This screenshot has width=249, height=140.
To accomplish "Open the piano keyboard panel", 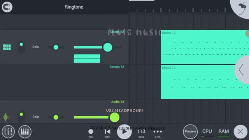I will coord(25,131).
